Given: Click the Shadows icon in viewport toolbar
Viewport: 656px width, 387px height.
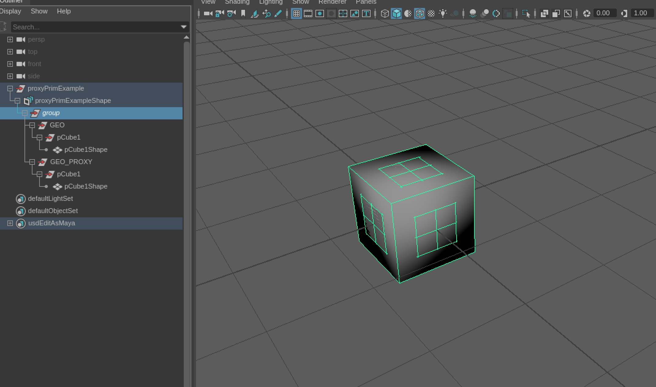Looking at the screenshot, I should [455, 13].
